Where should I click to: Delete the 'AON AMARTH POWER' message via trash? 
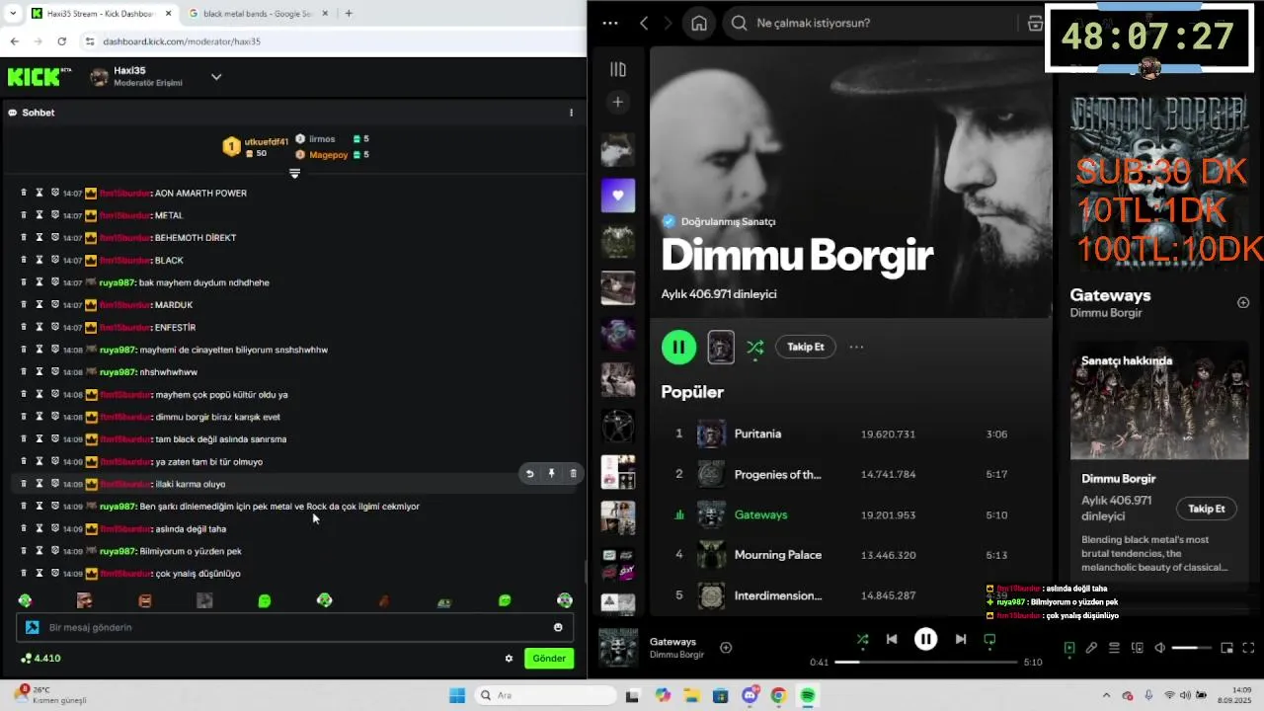click(x=24, y=193)
